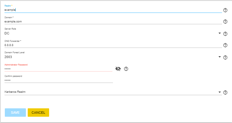Screen dimensions: 232x123
Task: Click the yellow CANCEL button
Action: [x=38, y=113]
